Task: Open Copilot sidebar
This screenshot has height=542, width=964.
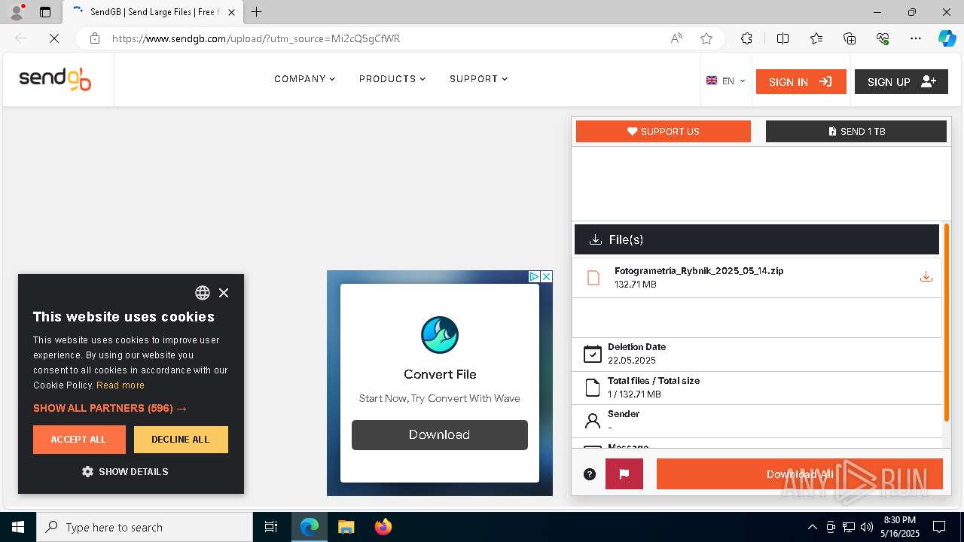Action: (947, 38)
